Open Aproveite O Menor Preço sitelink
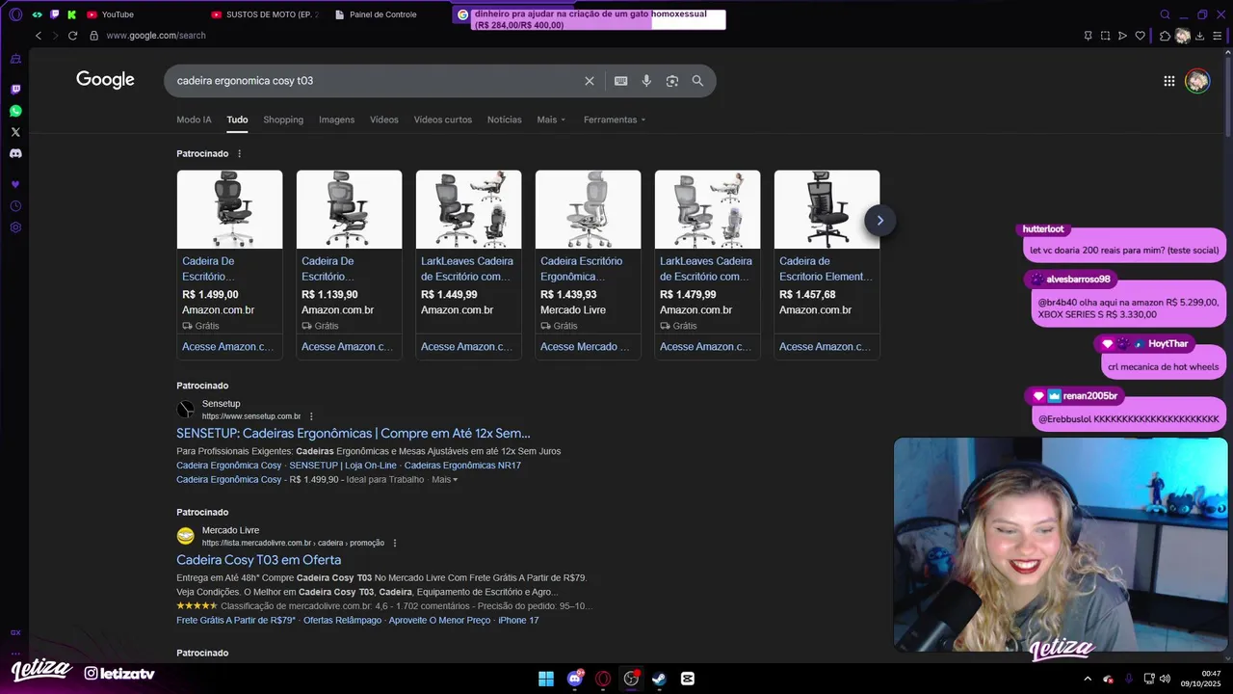 click(440, 620)
